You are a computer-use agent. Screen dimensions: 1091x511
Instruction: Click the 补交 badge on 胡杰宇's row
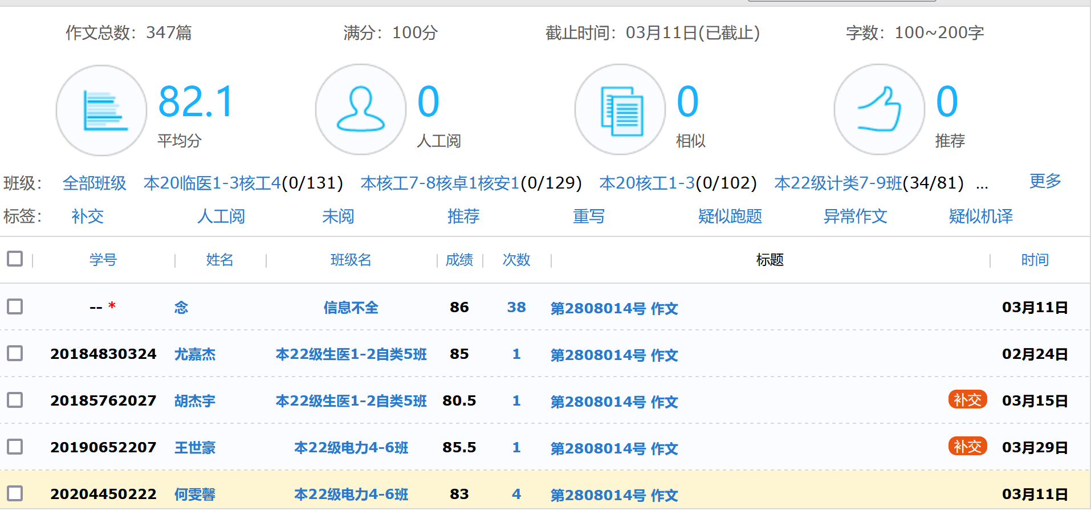click(967, 400)
